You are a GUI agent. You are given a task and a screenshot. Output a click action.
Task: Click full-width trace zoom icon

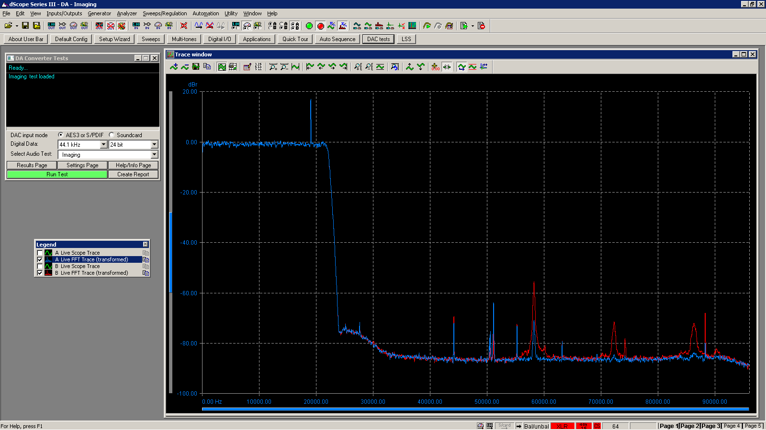pyautogui.click(x=295, y=67)
